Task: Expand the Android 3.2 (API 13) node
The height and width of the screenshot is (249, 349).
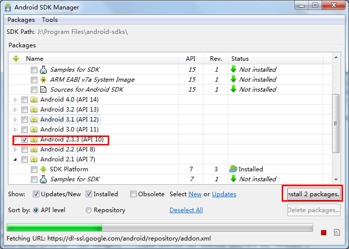Action: 15,110
